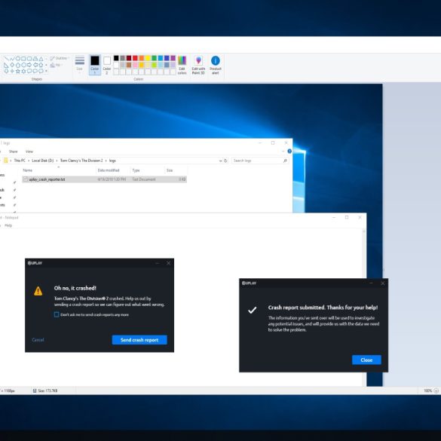Click the Search logs field

pos(259,161)
